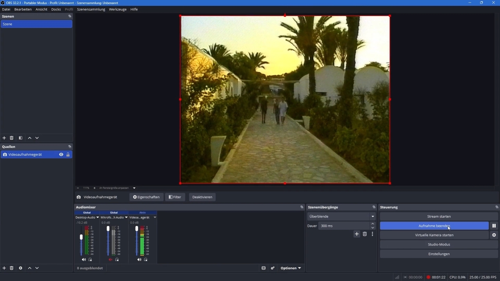500x281 pixels.
Task: Open the Szenensammlung menu
Action: pos(91,9)
